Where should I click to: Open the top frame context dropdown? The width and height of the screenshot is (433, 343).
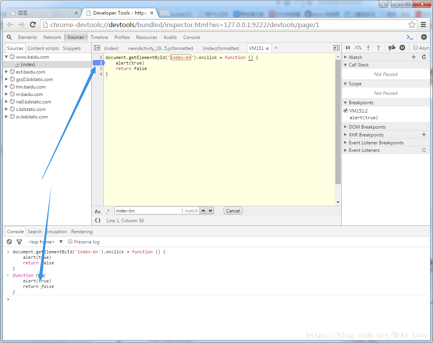click(45, 242)
